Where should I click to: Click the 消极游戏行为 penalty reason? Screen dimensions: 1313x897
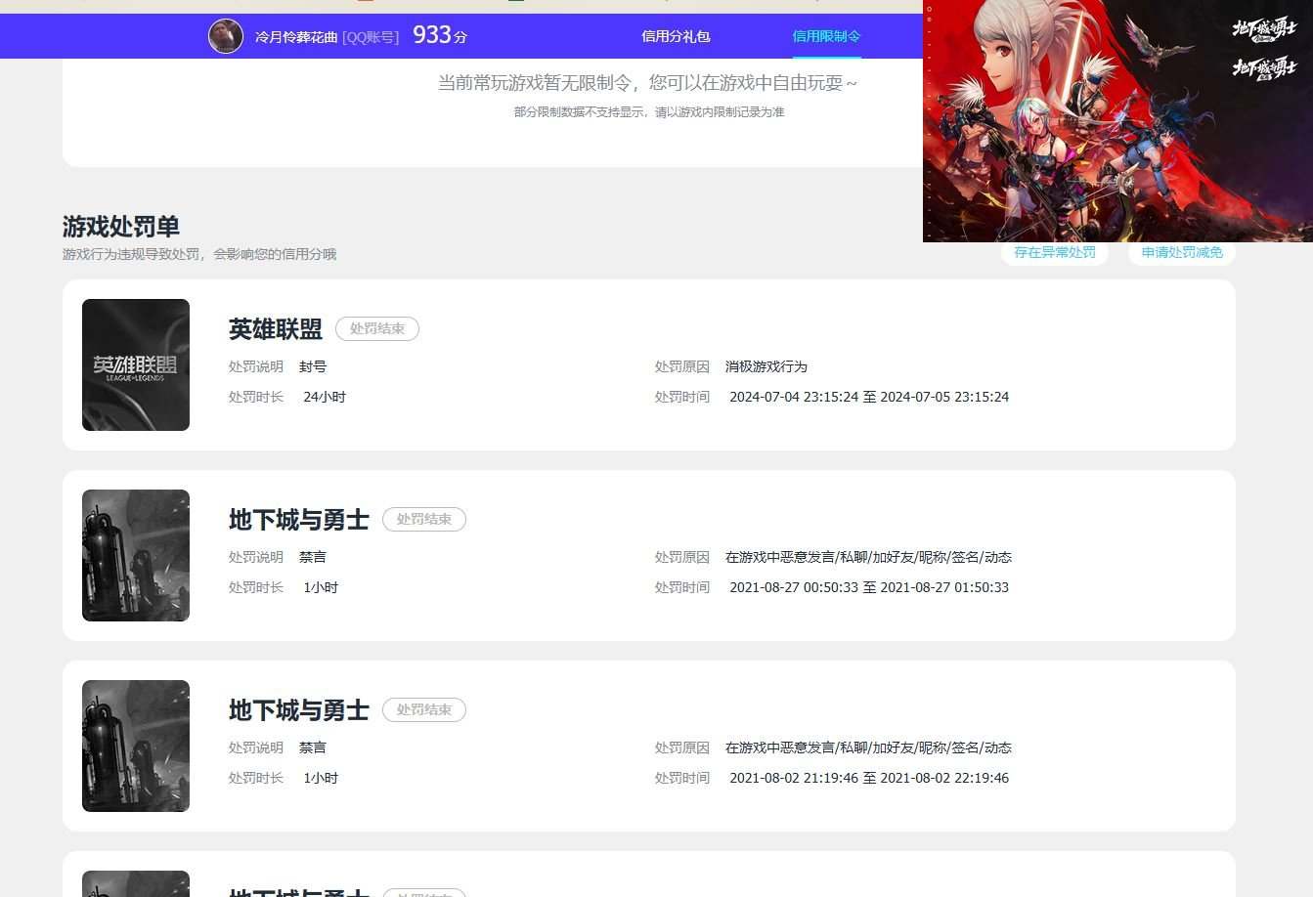click(766, 366)
